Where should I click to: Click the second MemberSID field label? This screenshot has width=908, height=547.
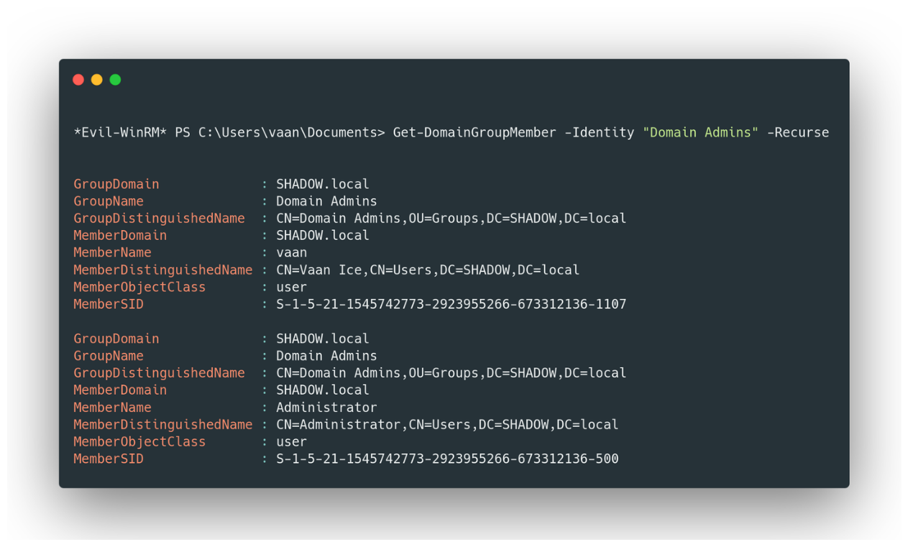(x=109, y=459)
